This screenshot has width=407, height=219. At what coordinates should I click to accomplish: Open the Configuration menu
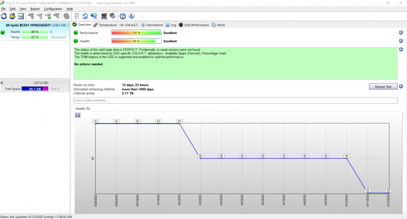tap(53, 9)
